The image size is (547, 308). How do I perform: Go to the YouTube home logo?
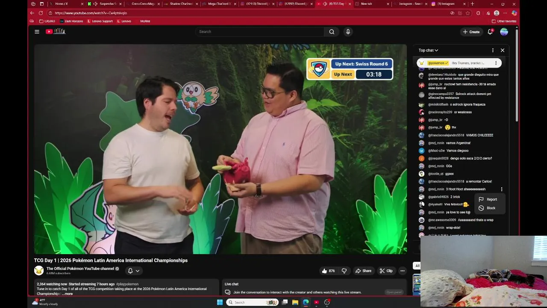pyautogui.click(x=56, y=31)
